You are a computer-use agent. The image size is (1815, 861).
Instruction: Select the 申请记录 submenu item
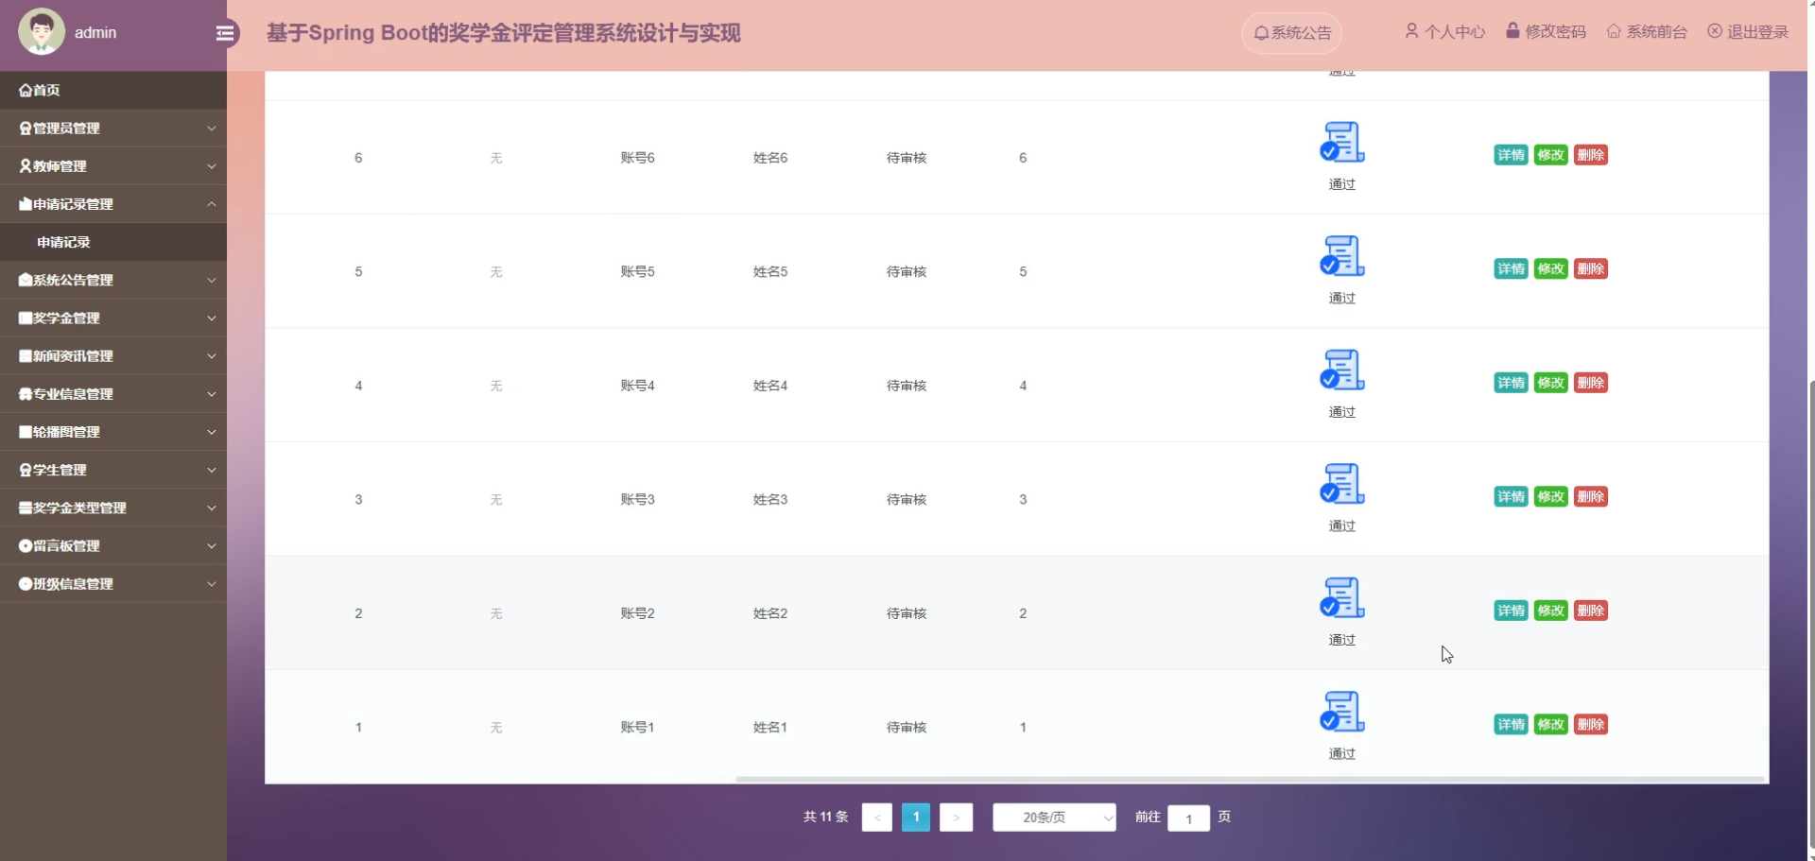62,241
